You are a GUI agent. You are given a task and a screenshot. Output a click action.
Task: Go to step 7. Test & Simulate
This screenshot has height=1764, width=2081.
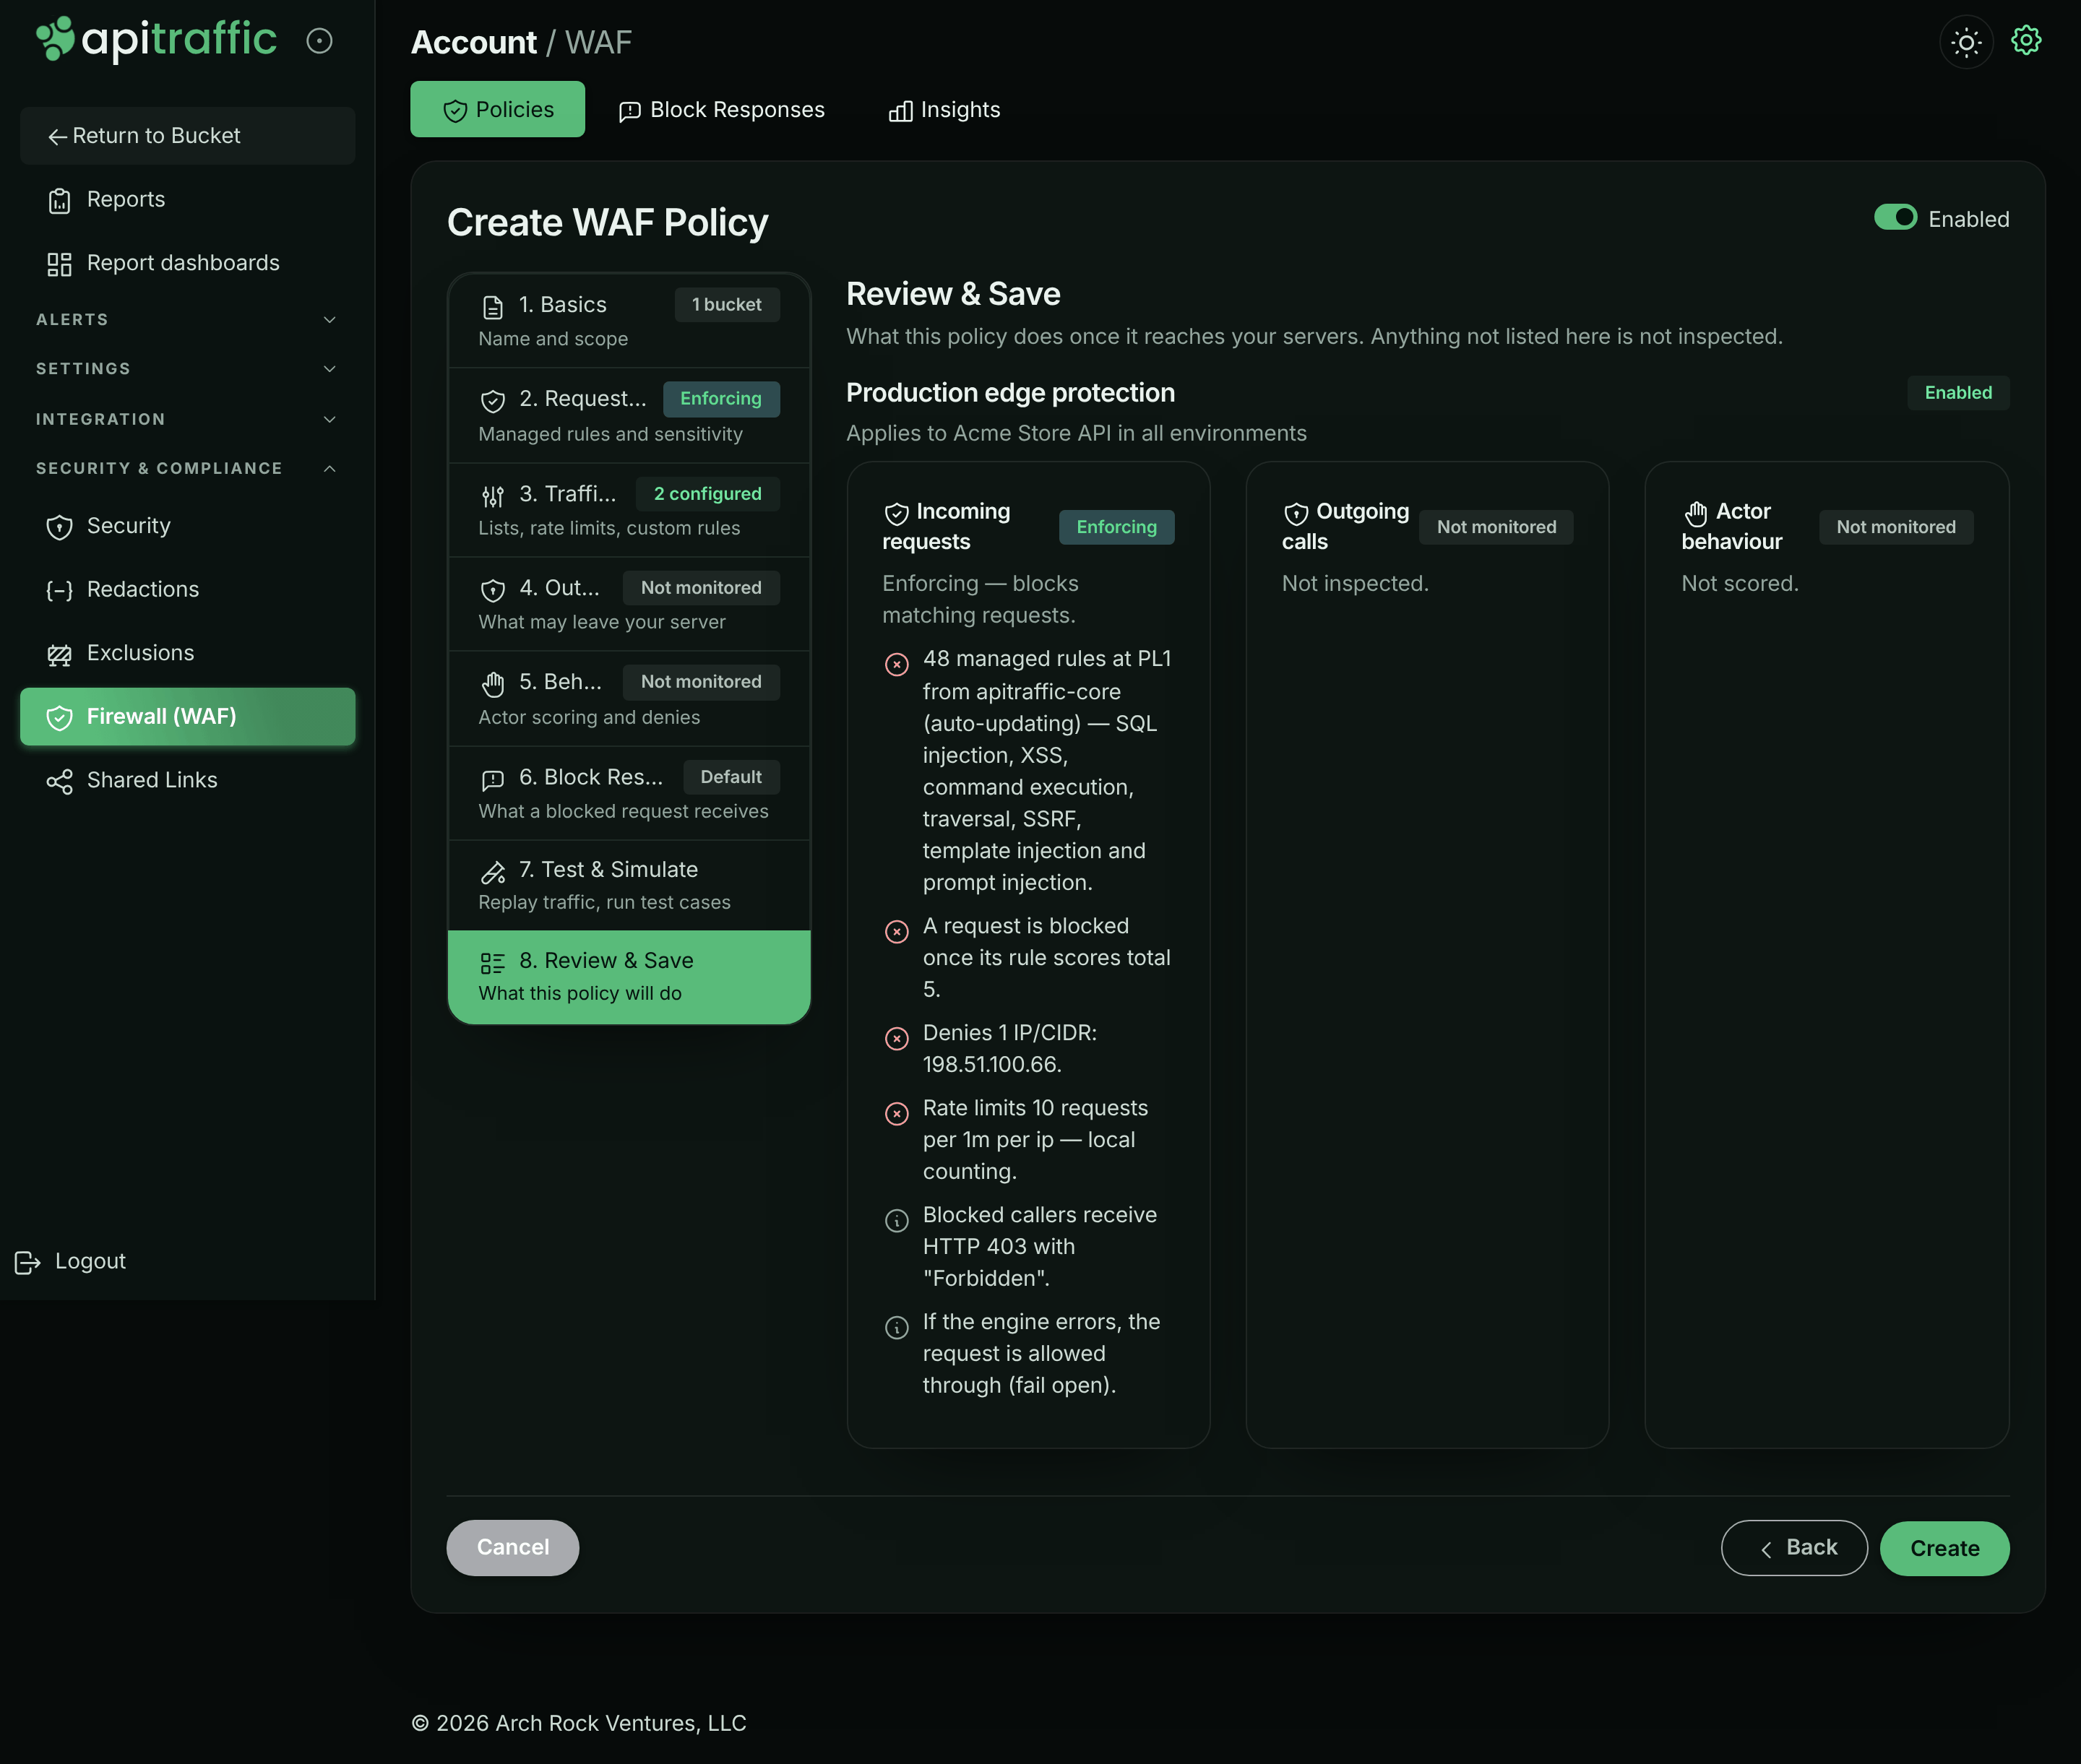629,886
